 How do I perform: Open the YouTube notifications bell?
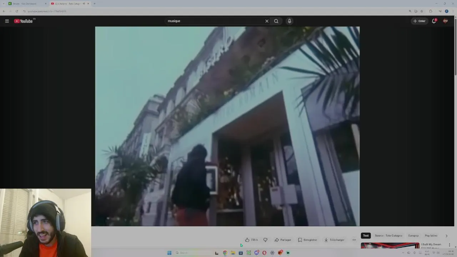[434, 21]
